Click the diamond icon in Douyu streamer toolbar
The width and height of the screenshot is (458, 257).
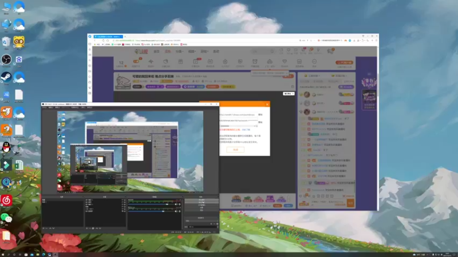click(x=285, y=62)
